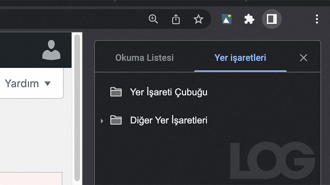Toggle the side panel button
This screenshot has height=185, width=330.
coord(272,19)
